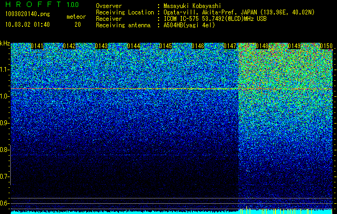Click the 0145 time marker
Image resolution: width=337 pixels, height=214 pixels.
(x=166, y=46)
